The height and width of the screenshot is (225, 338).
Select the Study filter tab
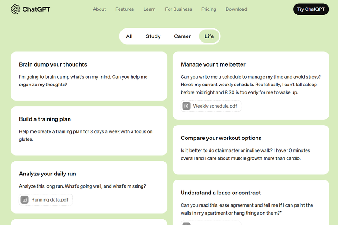point(153,36)
